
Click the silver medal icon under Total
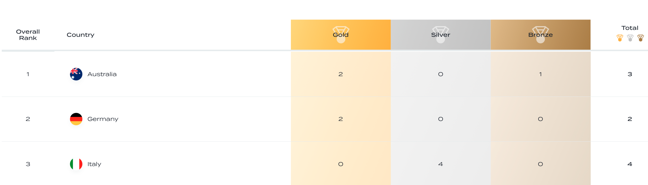[630, 38]
